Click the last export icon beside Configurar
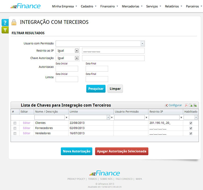This screenshot has height=190, width=203. pos(195,105)
